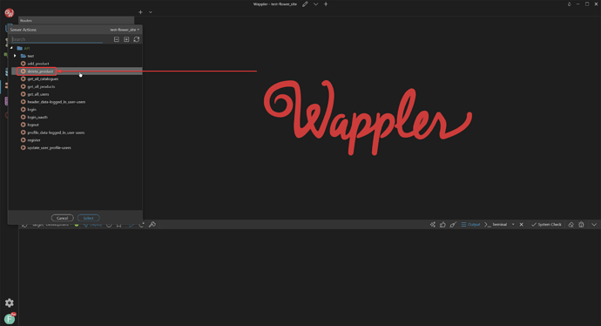Click the pencil edit icon in title bar
This screenshot has width=601, height=326.
point(305,4)
